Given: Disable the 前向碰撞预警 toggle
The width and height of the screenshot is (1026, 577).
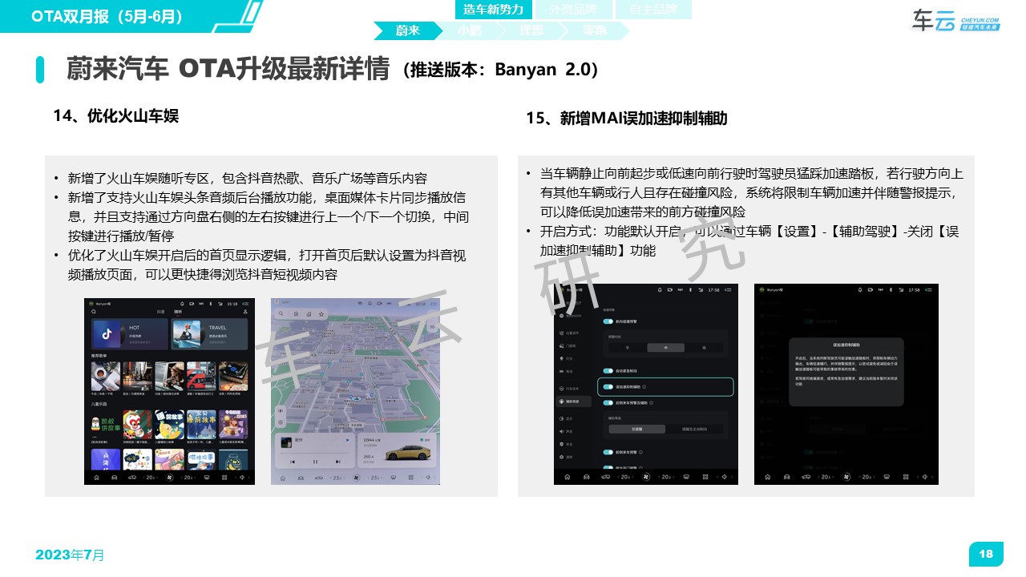Looking at the screenshot, I should tap(607, 321).
